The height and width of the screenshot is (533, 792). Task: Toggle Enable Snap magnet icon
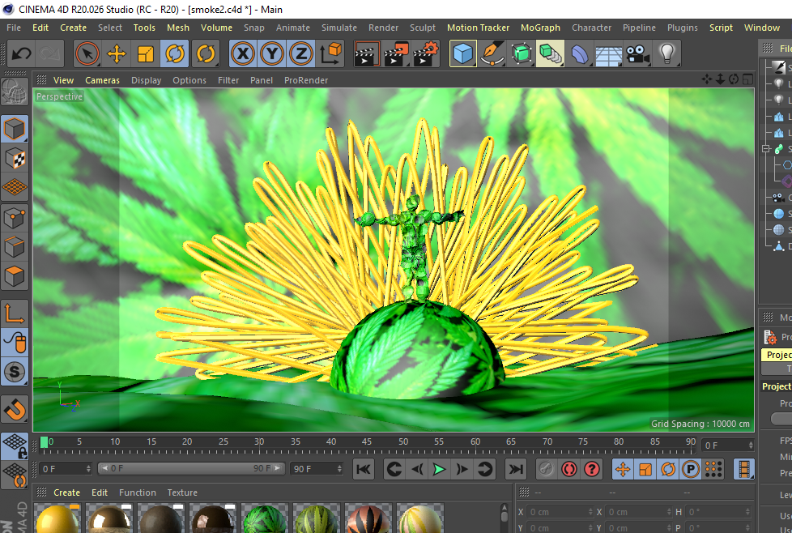pyautogui.click(x=14, y=409)
